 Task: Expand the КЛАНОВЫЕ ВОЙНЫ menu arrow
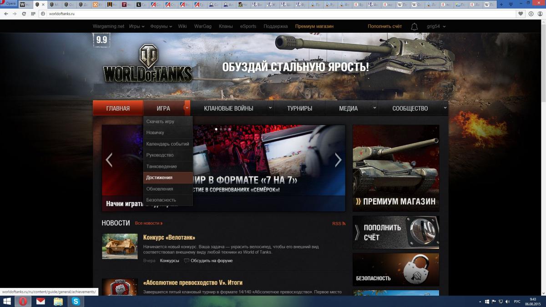(270, 108)
